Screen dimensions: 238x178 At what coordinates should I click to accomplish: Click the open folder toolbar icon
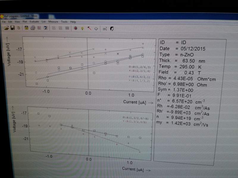(x=6, y=28)
